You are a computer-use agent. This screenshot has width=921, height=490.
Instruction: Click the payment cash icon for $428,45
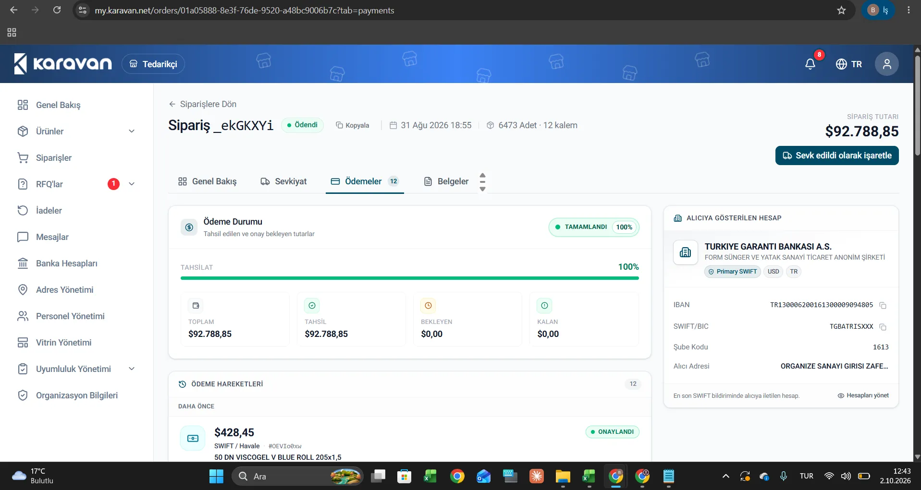point(193,438)
